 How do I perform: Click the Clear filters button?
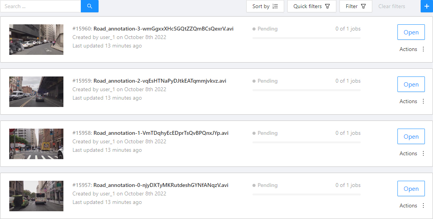click(392, 6)
